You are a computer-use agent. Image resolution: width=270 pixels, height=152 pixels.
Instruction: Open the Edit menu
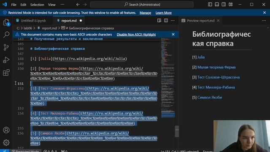pos(23,5)
